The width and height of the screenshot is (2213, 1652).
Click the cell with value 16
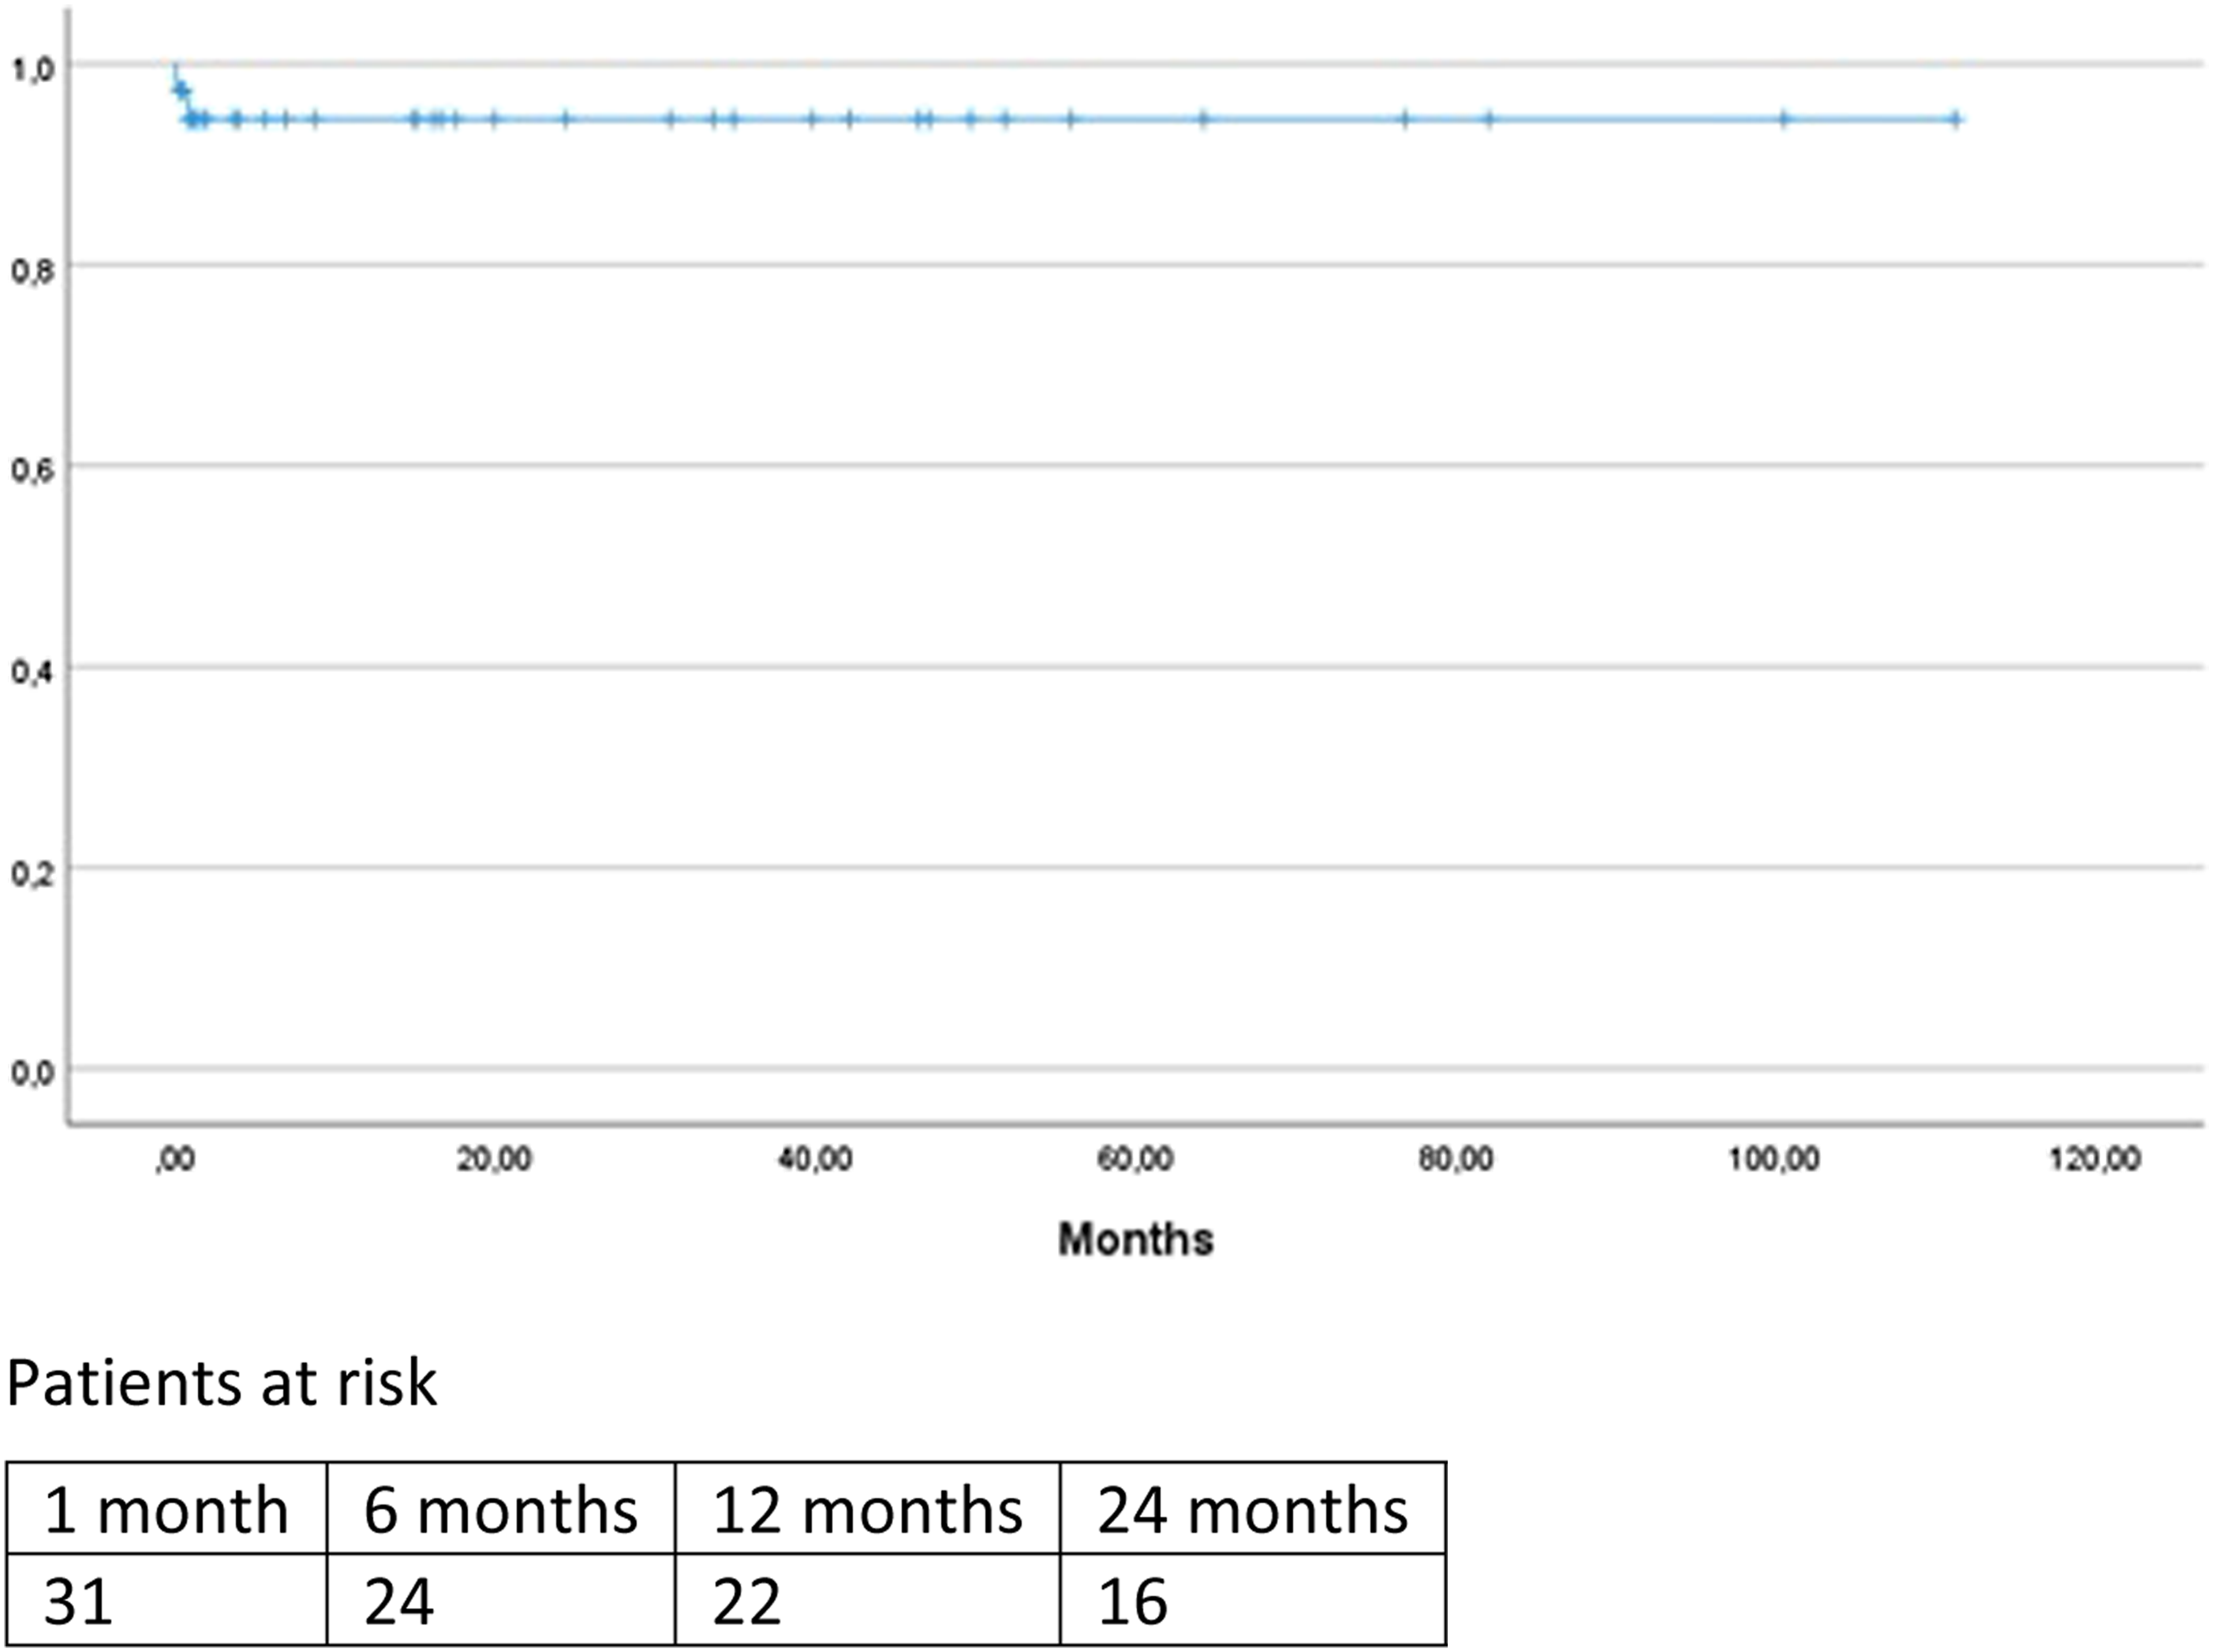click(1253, 1599)
